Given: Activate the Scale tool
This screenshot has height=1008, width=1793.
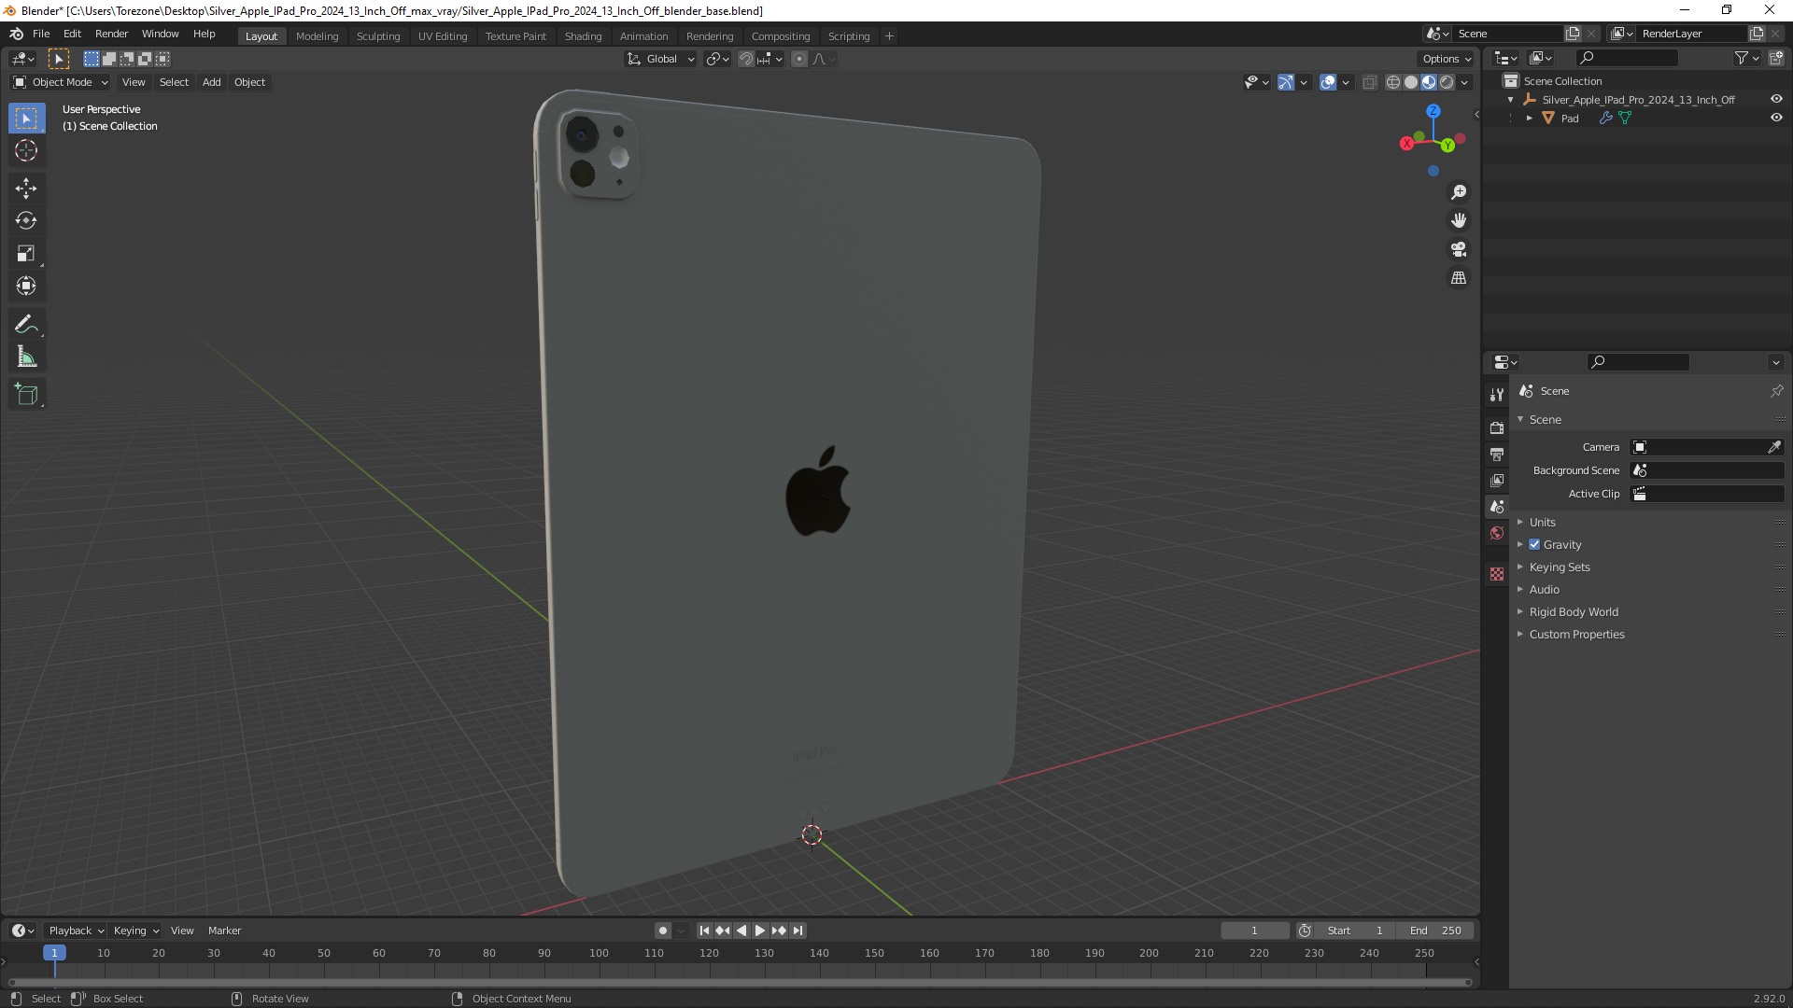Looking at the screenshot, I should [26, 254].
